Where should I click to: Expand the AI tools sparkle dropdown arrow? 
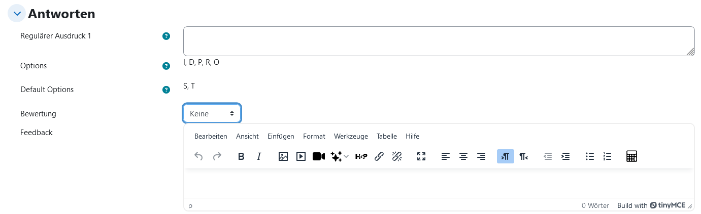tap(346, 156)
